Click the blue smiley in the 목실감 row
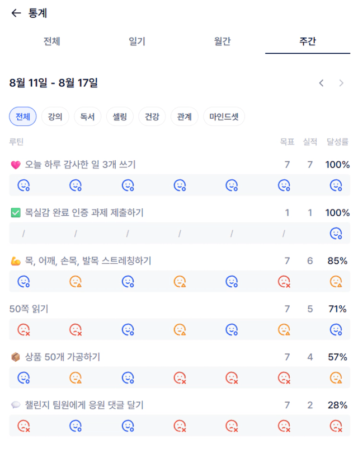358x457 pixels. tap(336, 234)
